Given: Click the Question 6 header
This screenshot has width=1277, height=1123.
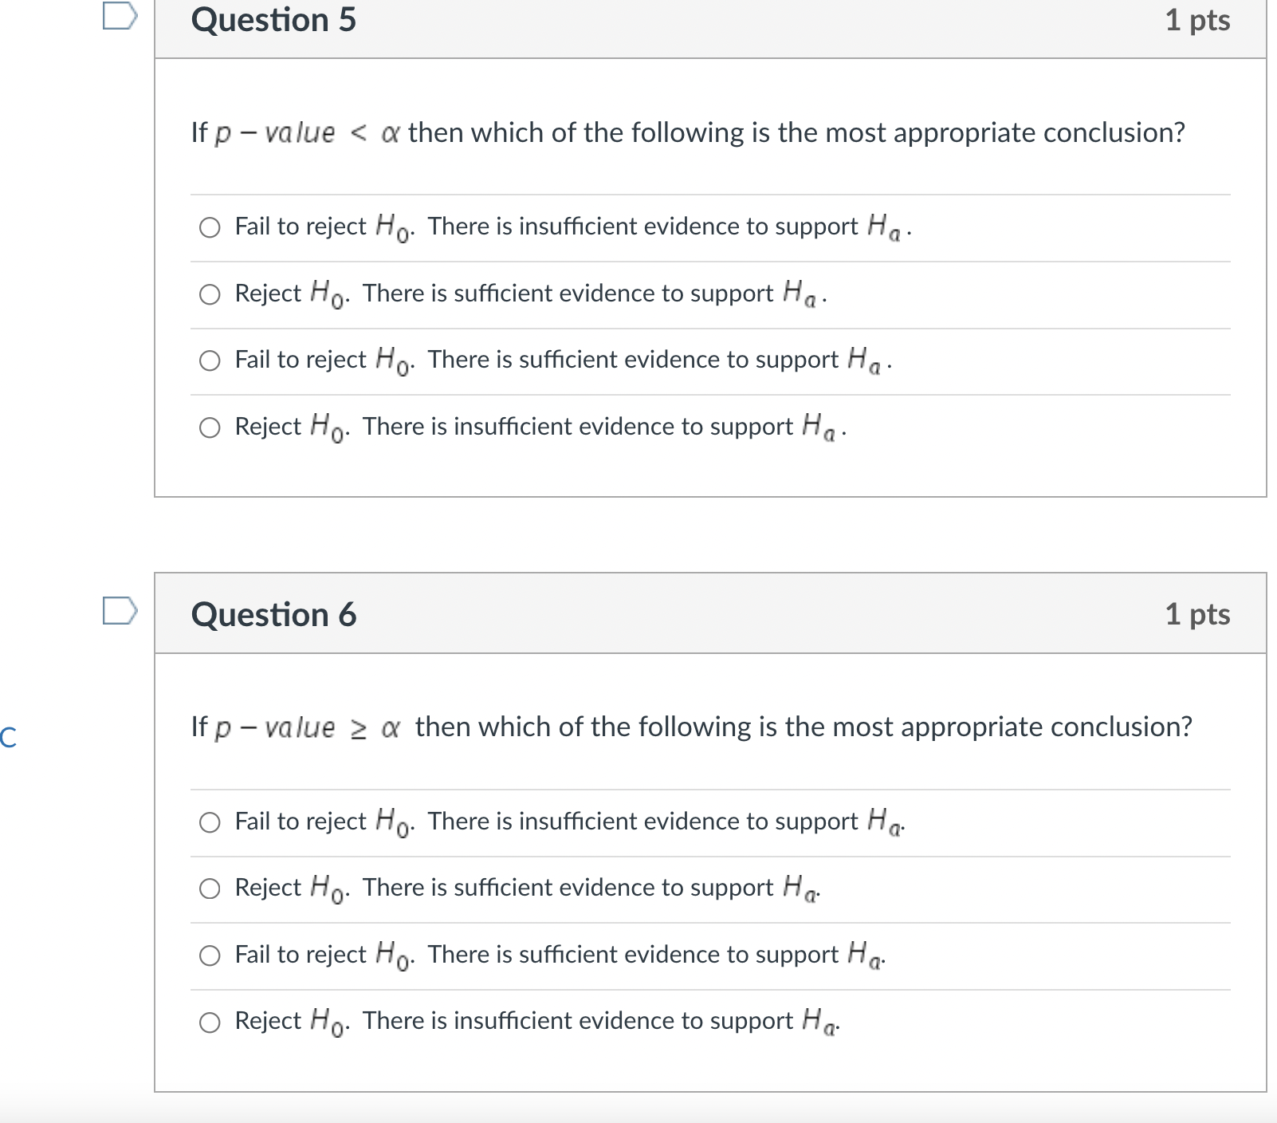Looking at the screenshot, I should [273, 614].
